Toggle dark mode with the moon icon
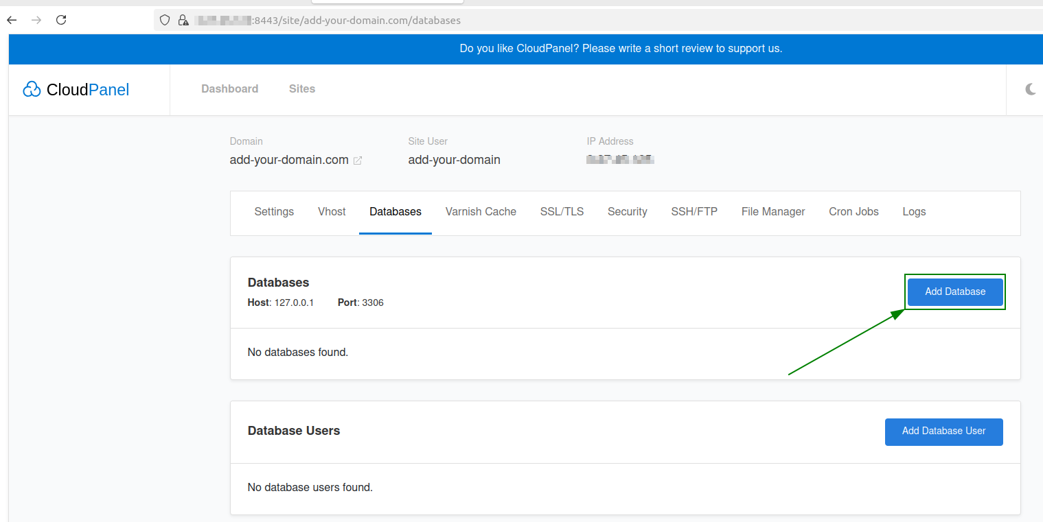The width and height of the screenshot is (1043, 522). (1030, 89)
